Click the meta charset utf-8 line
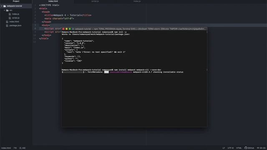267x150 pixels. [x=59, y=18]
